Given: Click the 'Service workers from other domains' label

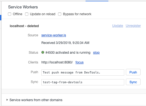Looking at the screenshot, I should click(x=36, y=100).
